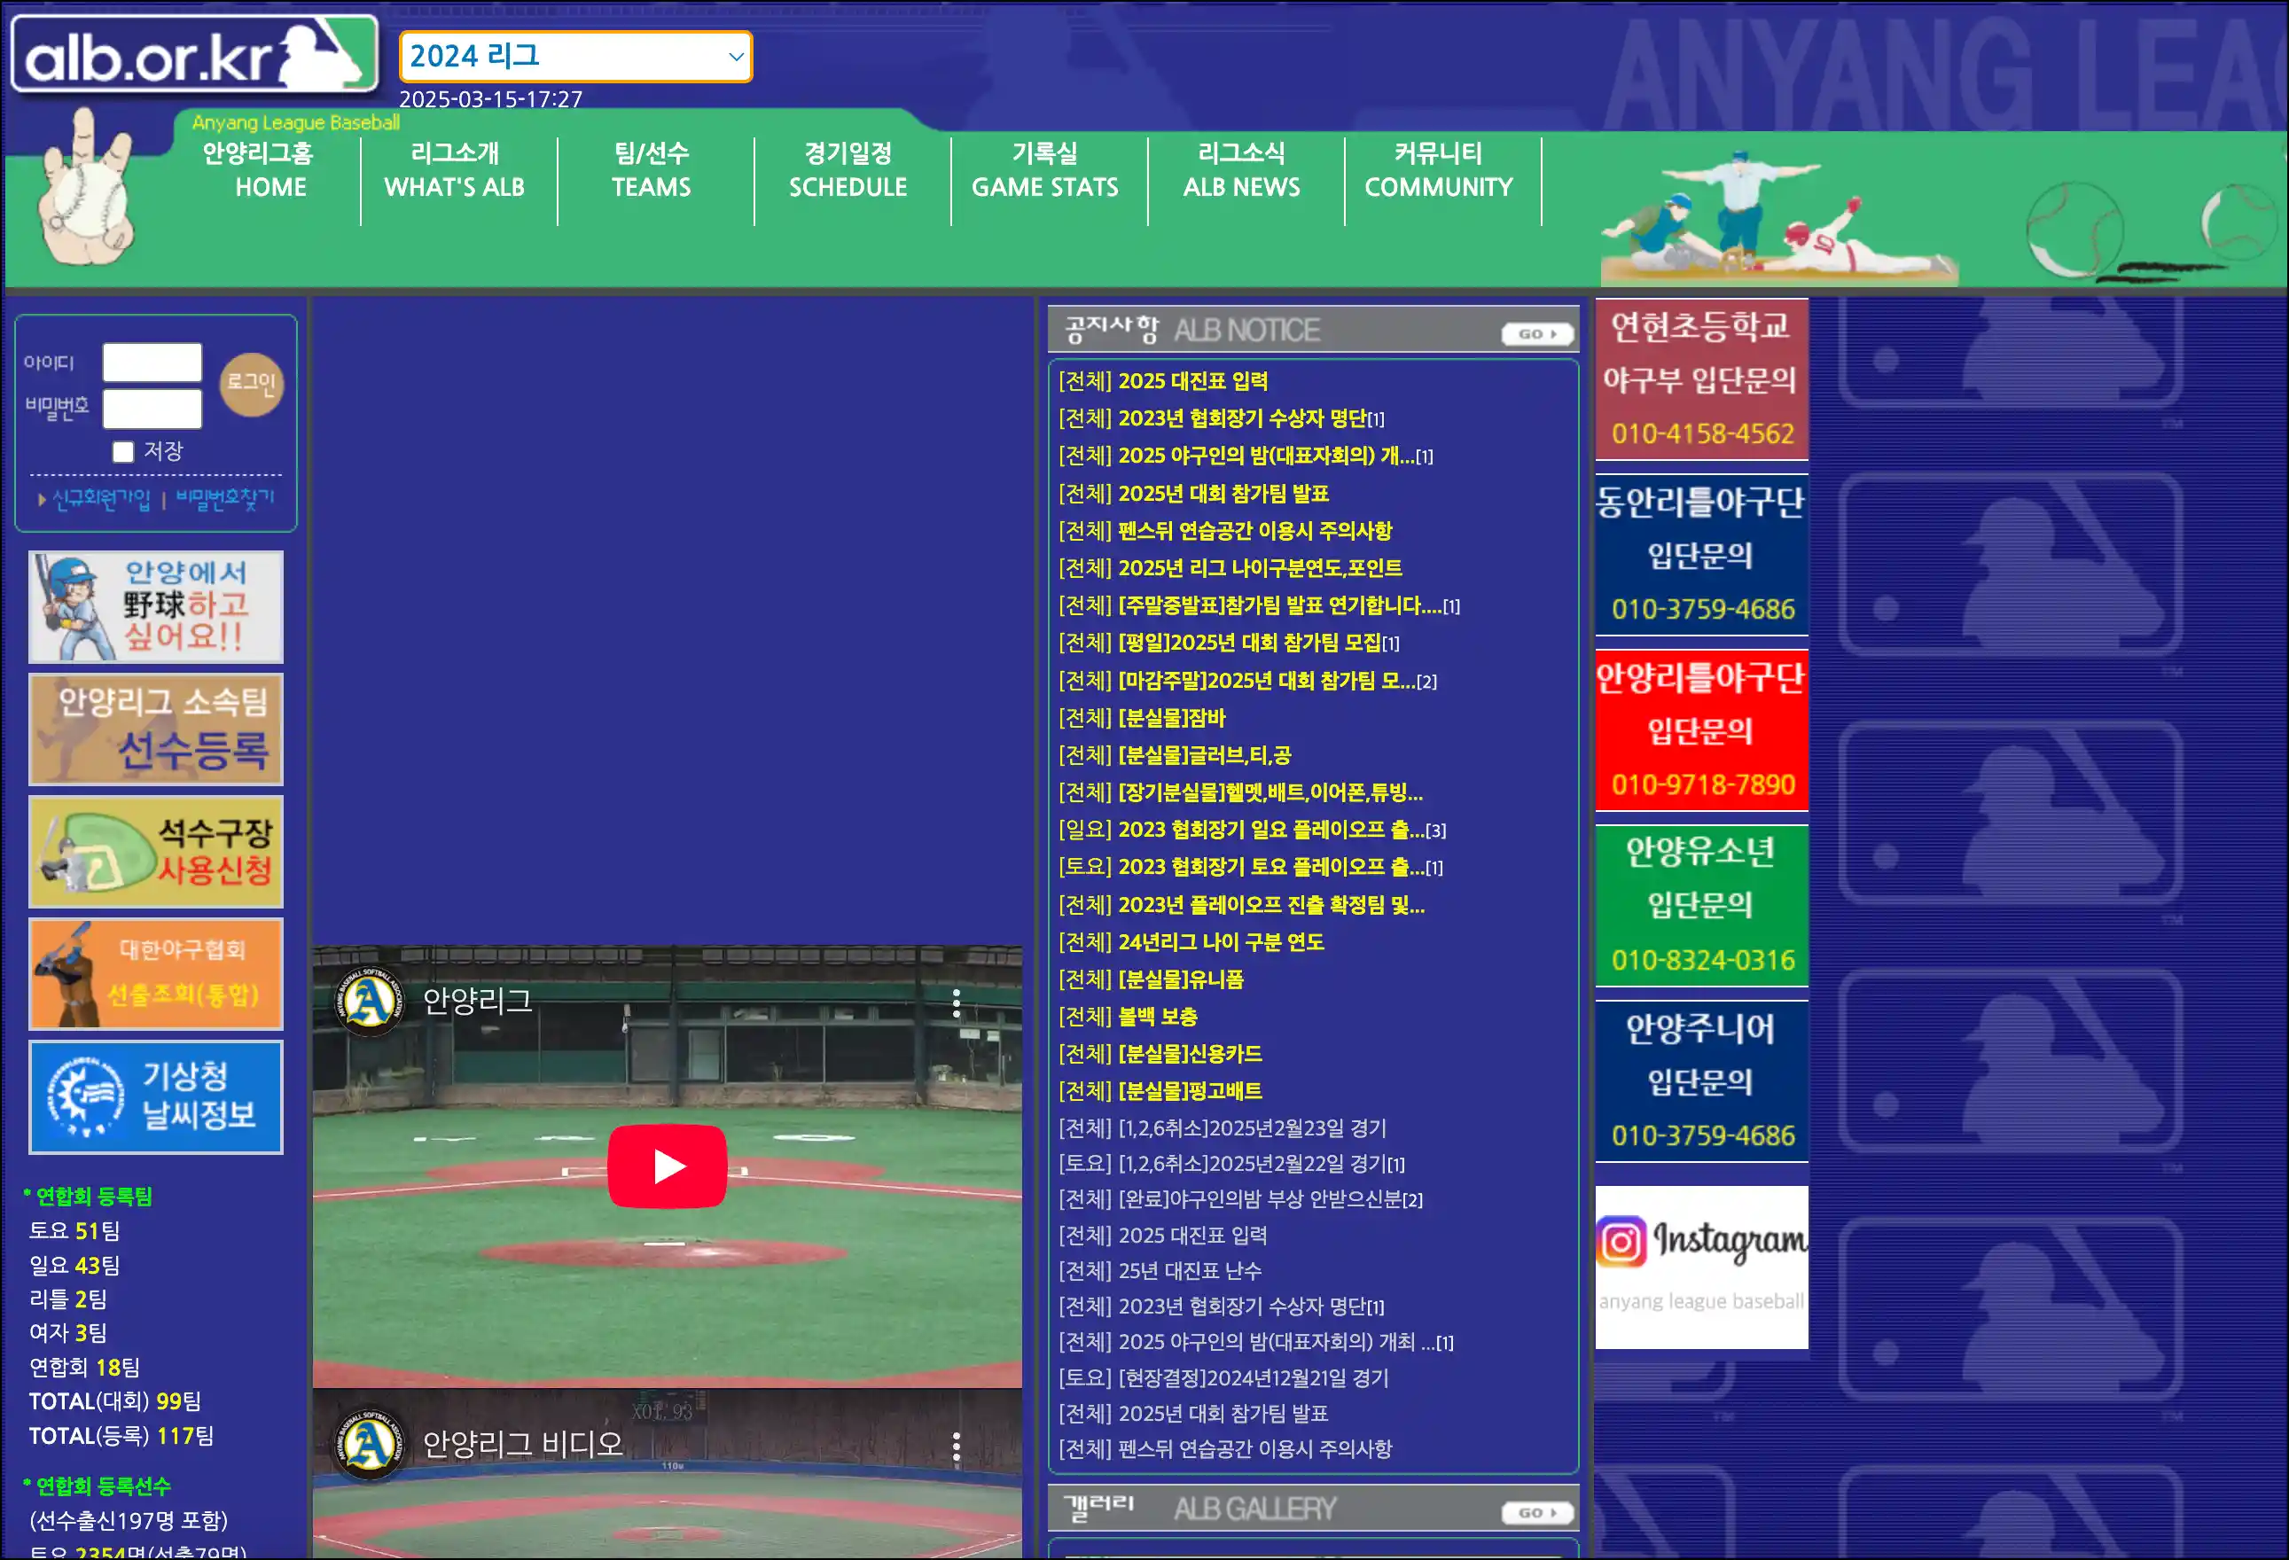Open the 석수구장 사용신청 banner
Image resolution: width=2289 pixels, height=1560 pixels.
tap(156, 851)
